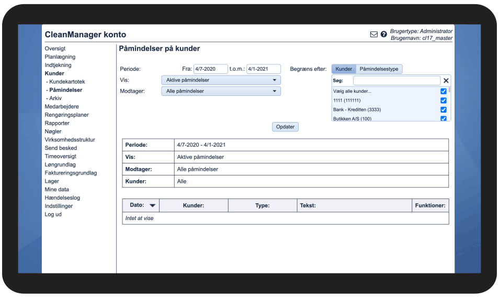Viewport: 499px width, 297px height.
Task: Click the Opdater button
Action: (x=285, y=127)
